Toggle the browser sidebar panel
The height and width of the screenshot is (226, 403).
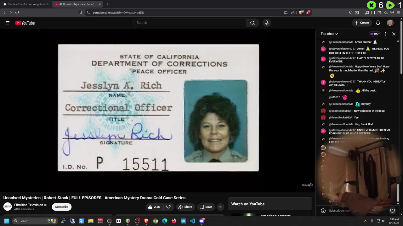pos(373,13)
